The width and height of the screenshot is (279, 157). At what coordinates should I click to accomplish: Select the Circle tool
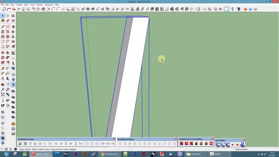coord(3,37)
